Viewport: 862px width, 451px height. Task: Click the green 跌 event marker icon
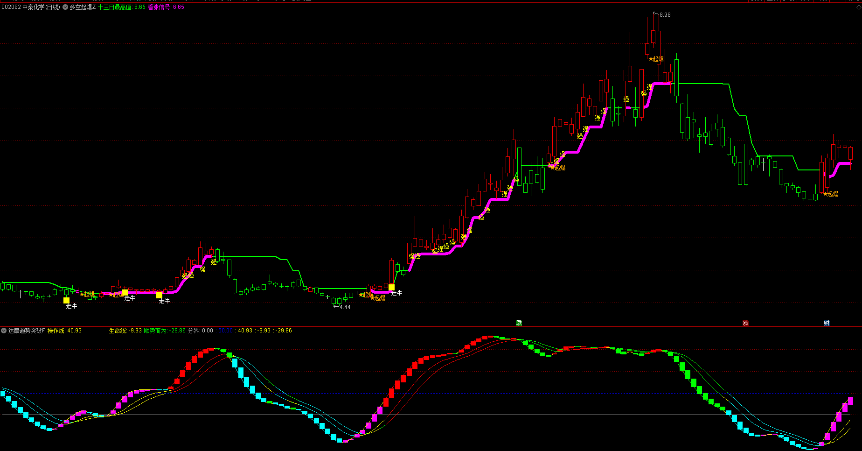click(519, 323)
